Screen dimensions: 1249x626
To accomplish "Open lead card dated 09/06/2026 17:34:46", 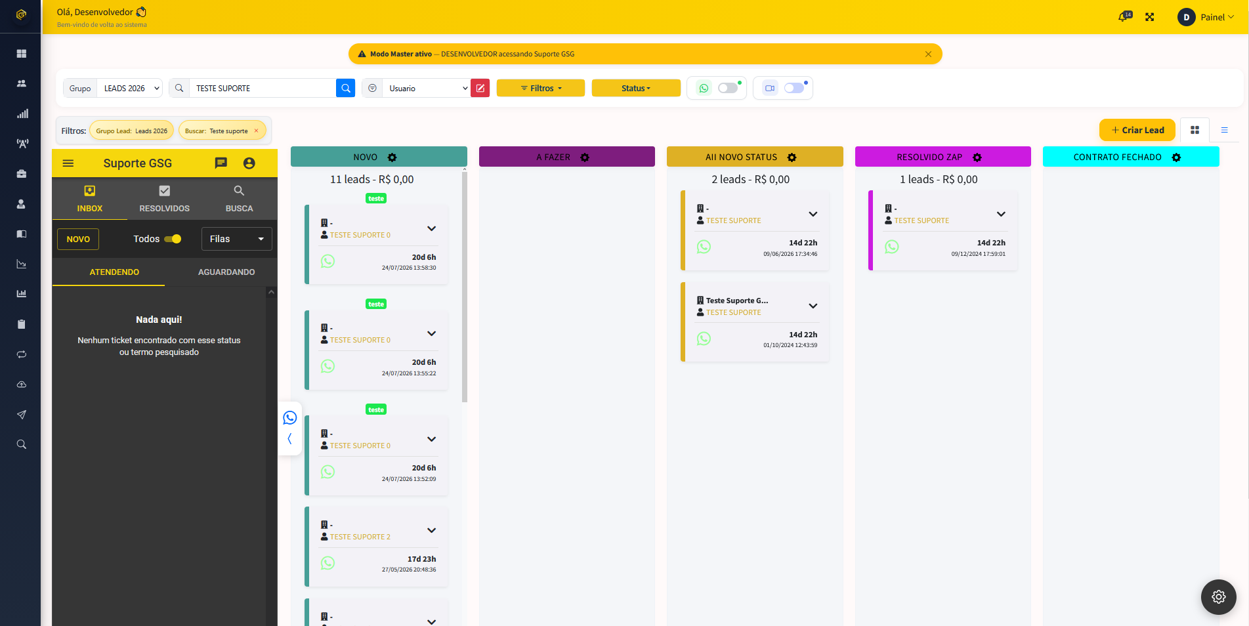I will click(755, 230).
